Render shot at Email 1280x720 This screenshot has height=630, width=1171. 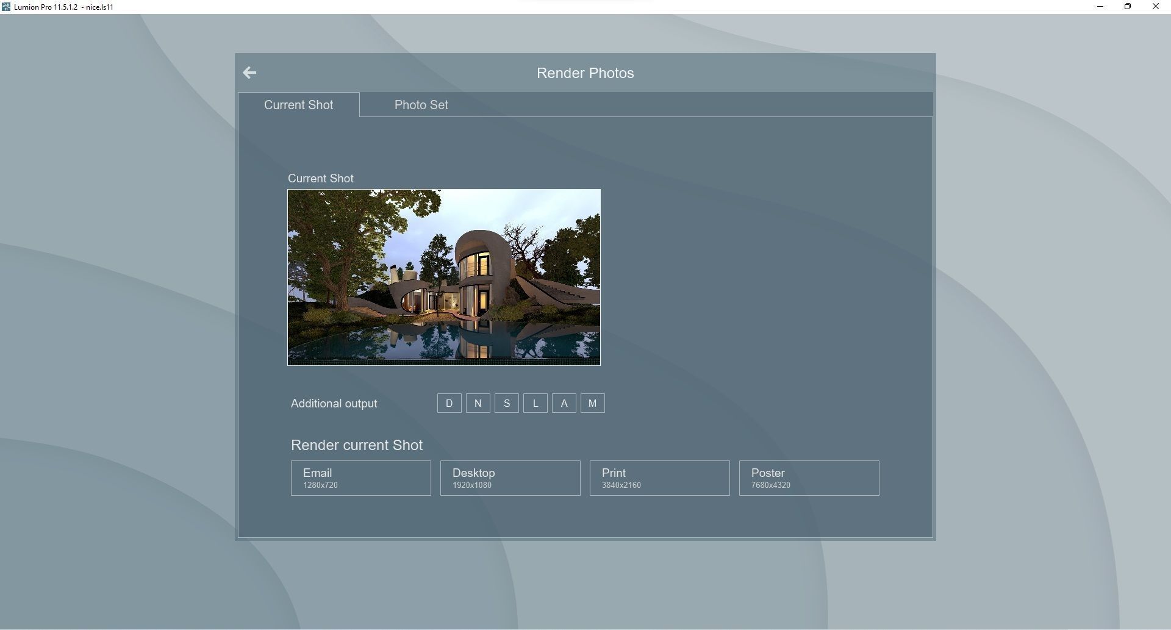pyautogui.click(x=360, y=478)
